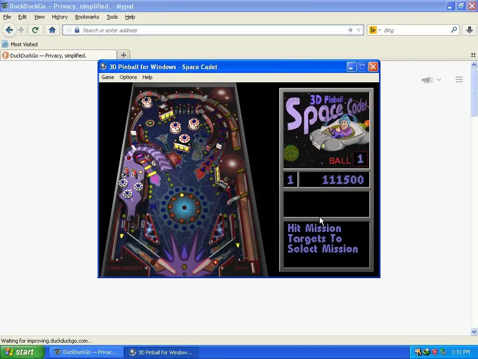Focus the Search or enter address field

coord(213,30)
